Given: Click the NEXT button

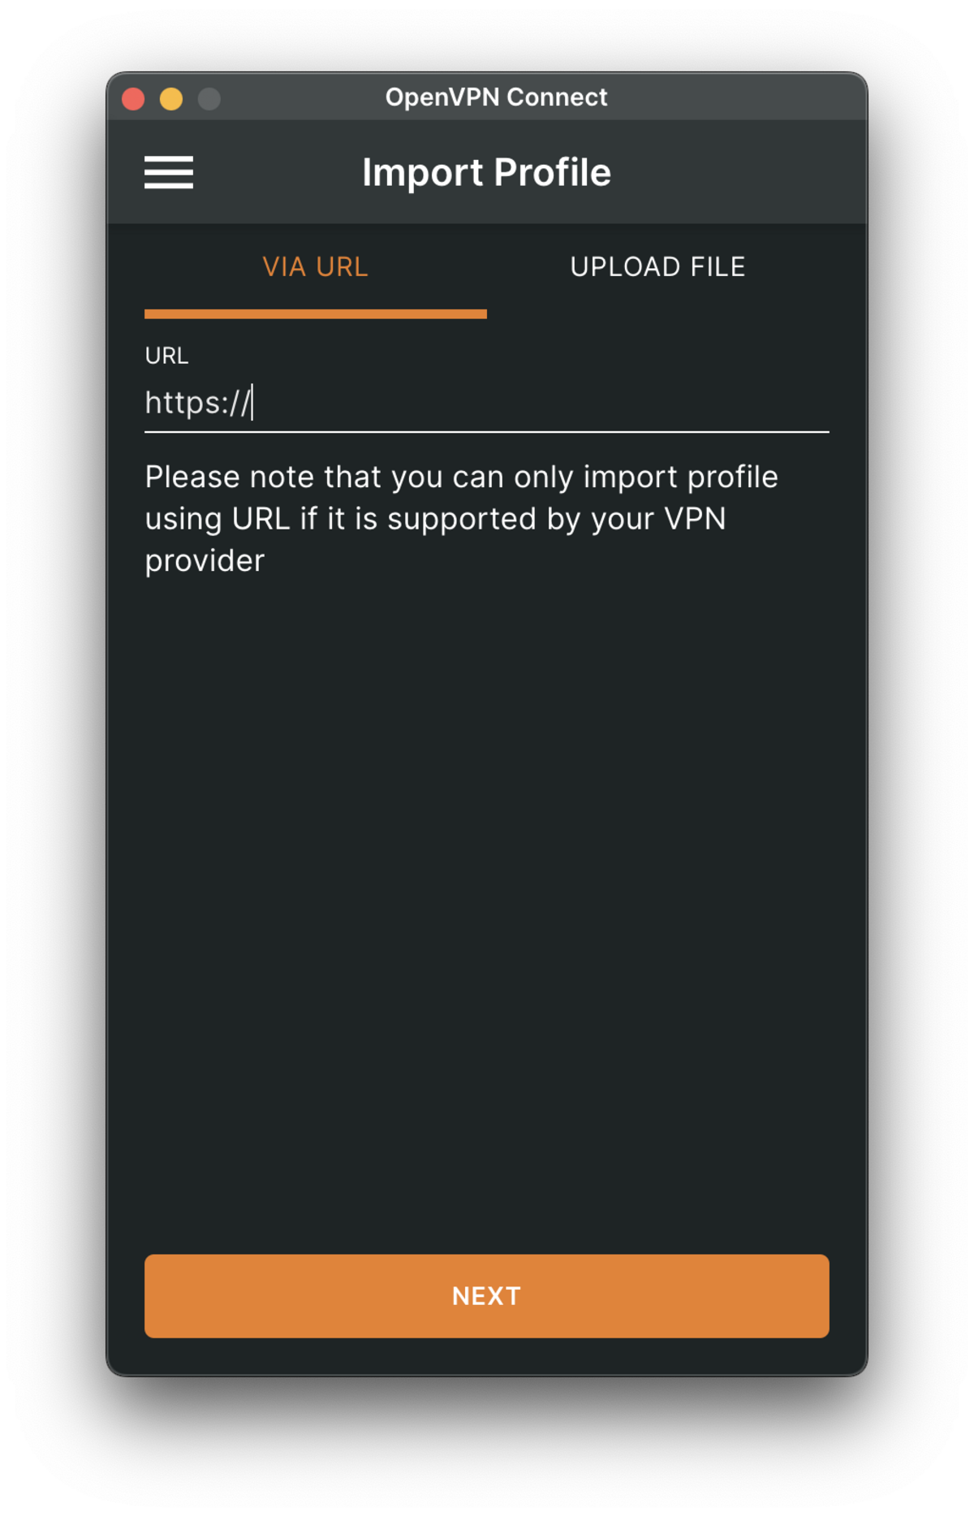Looking at the screenshot, I should [x=487, y=1295].
